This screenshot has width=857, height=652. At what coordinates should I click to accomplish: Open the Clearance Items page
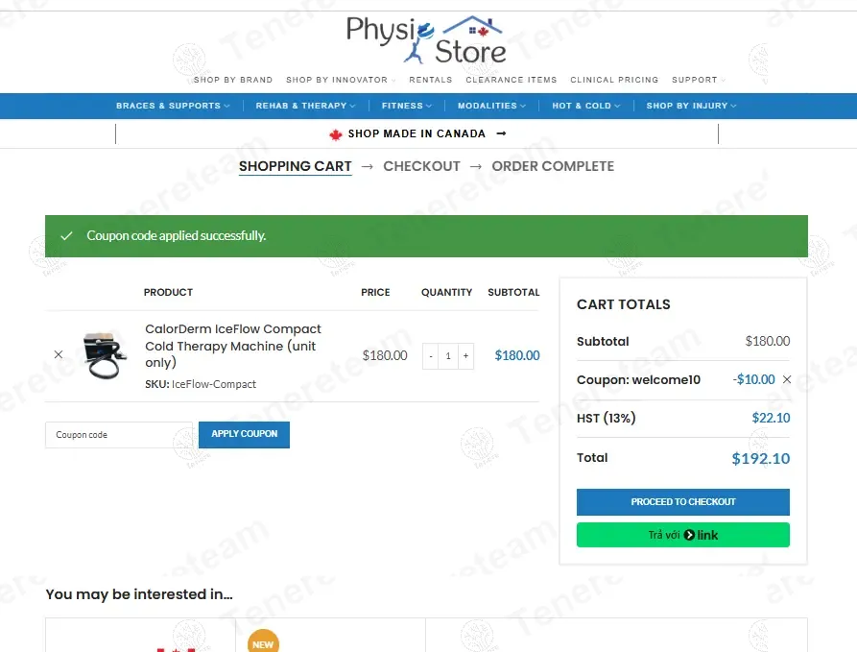tap(511, 80)
